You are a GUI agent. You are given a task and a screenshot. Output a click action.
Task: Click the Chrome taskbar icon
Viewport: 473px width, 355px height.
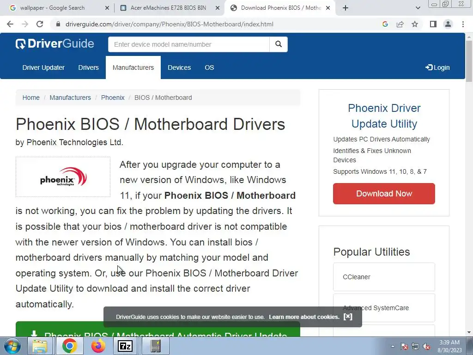coord(69,346)
